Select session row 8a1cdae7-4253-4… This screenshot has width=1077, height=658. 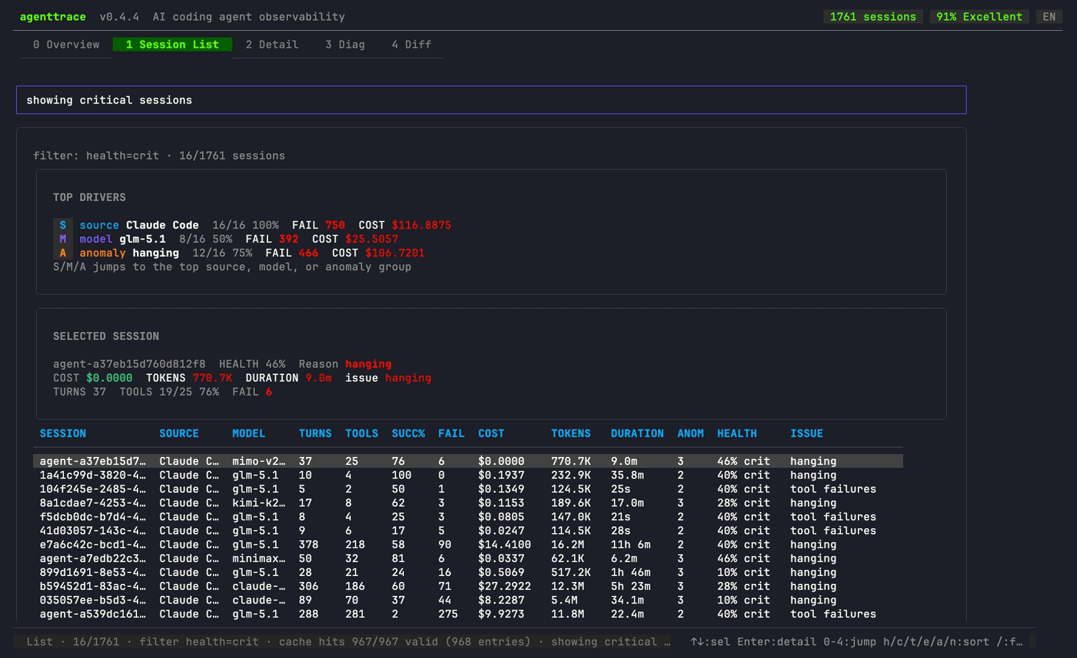(468, 503)
